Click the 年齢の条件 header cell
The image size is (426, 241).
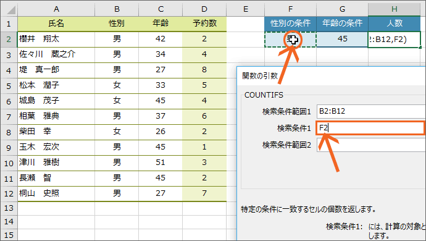(342, 23)
